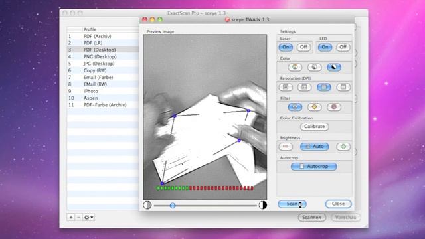The image size is (425, 239).
Task: Turn the Laser on
Action: click(x=286, y=47)
